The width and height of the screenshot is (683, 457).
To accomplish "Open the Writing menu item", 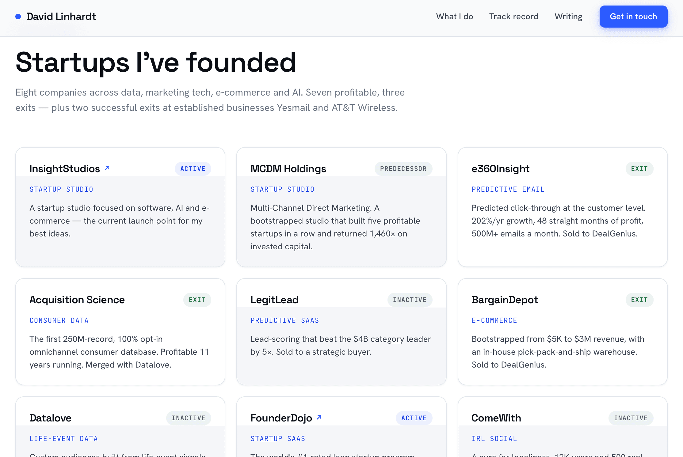I will (x=568, y=17).
